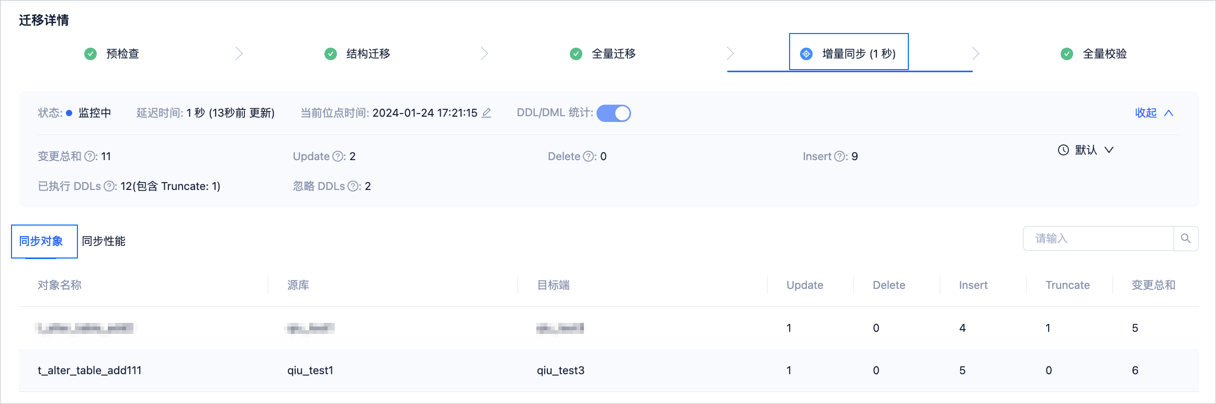Click the 请输入 search input field

click(x=1098, y=239)
